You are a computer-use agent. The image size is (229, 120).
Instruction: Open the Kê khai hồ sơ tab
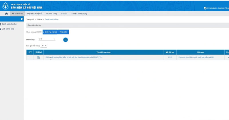click(17, 14)
